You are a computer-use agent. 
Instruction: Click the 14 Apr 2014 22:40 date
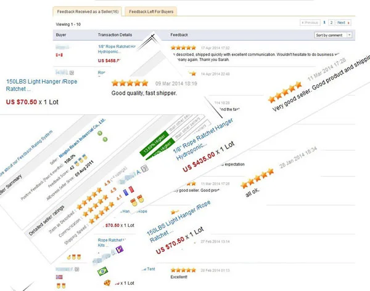(215, 74)
